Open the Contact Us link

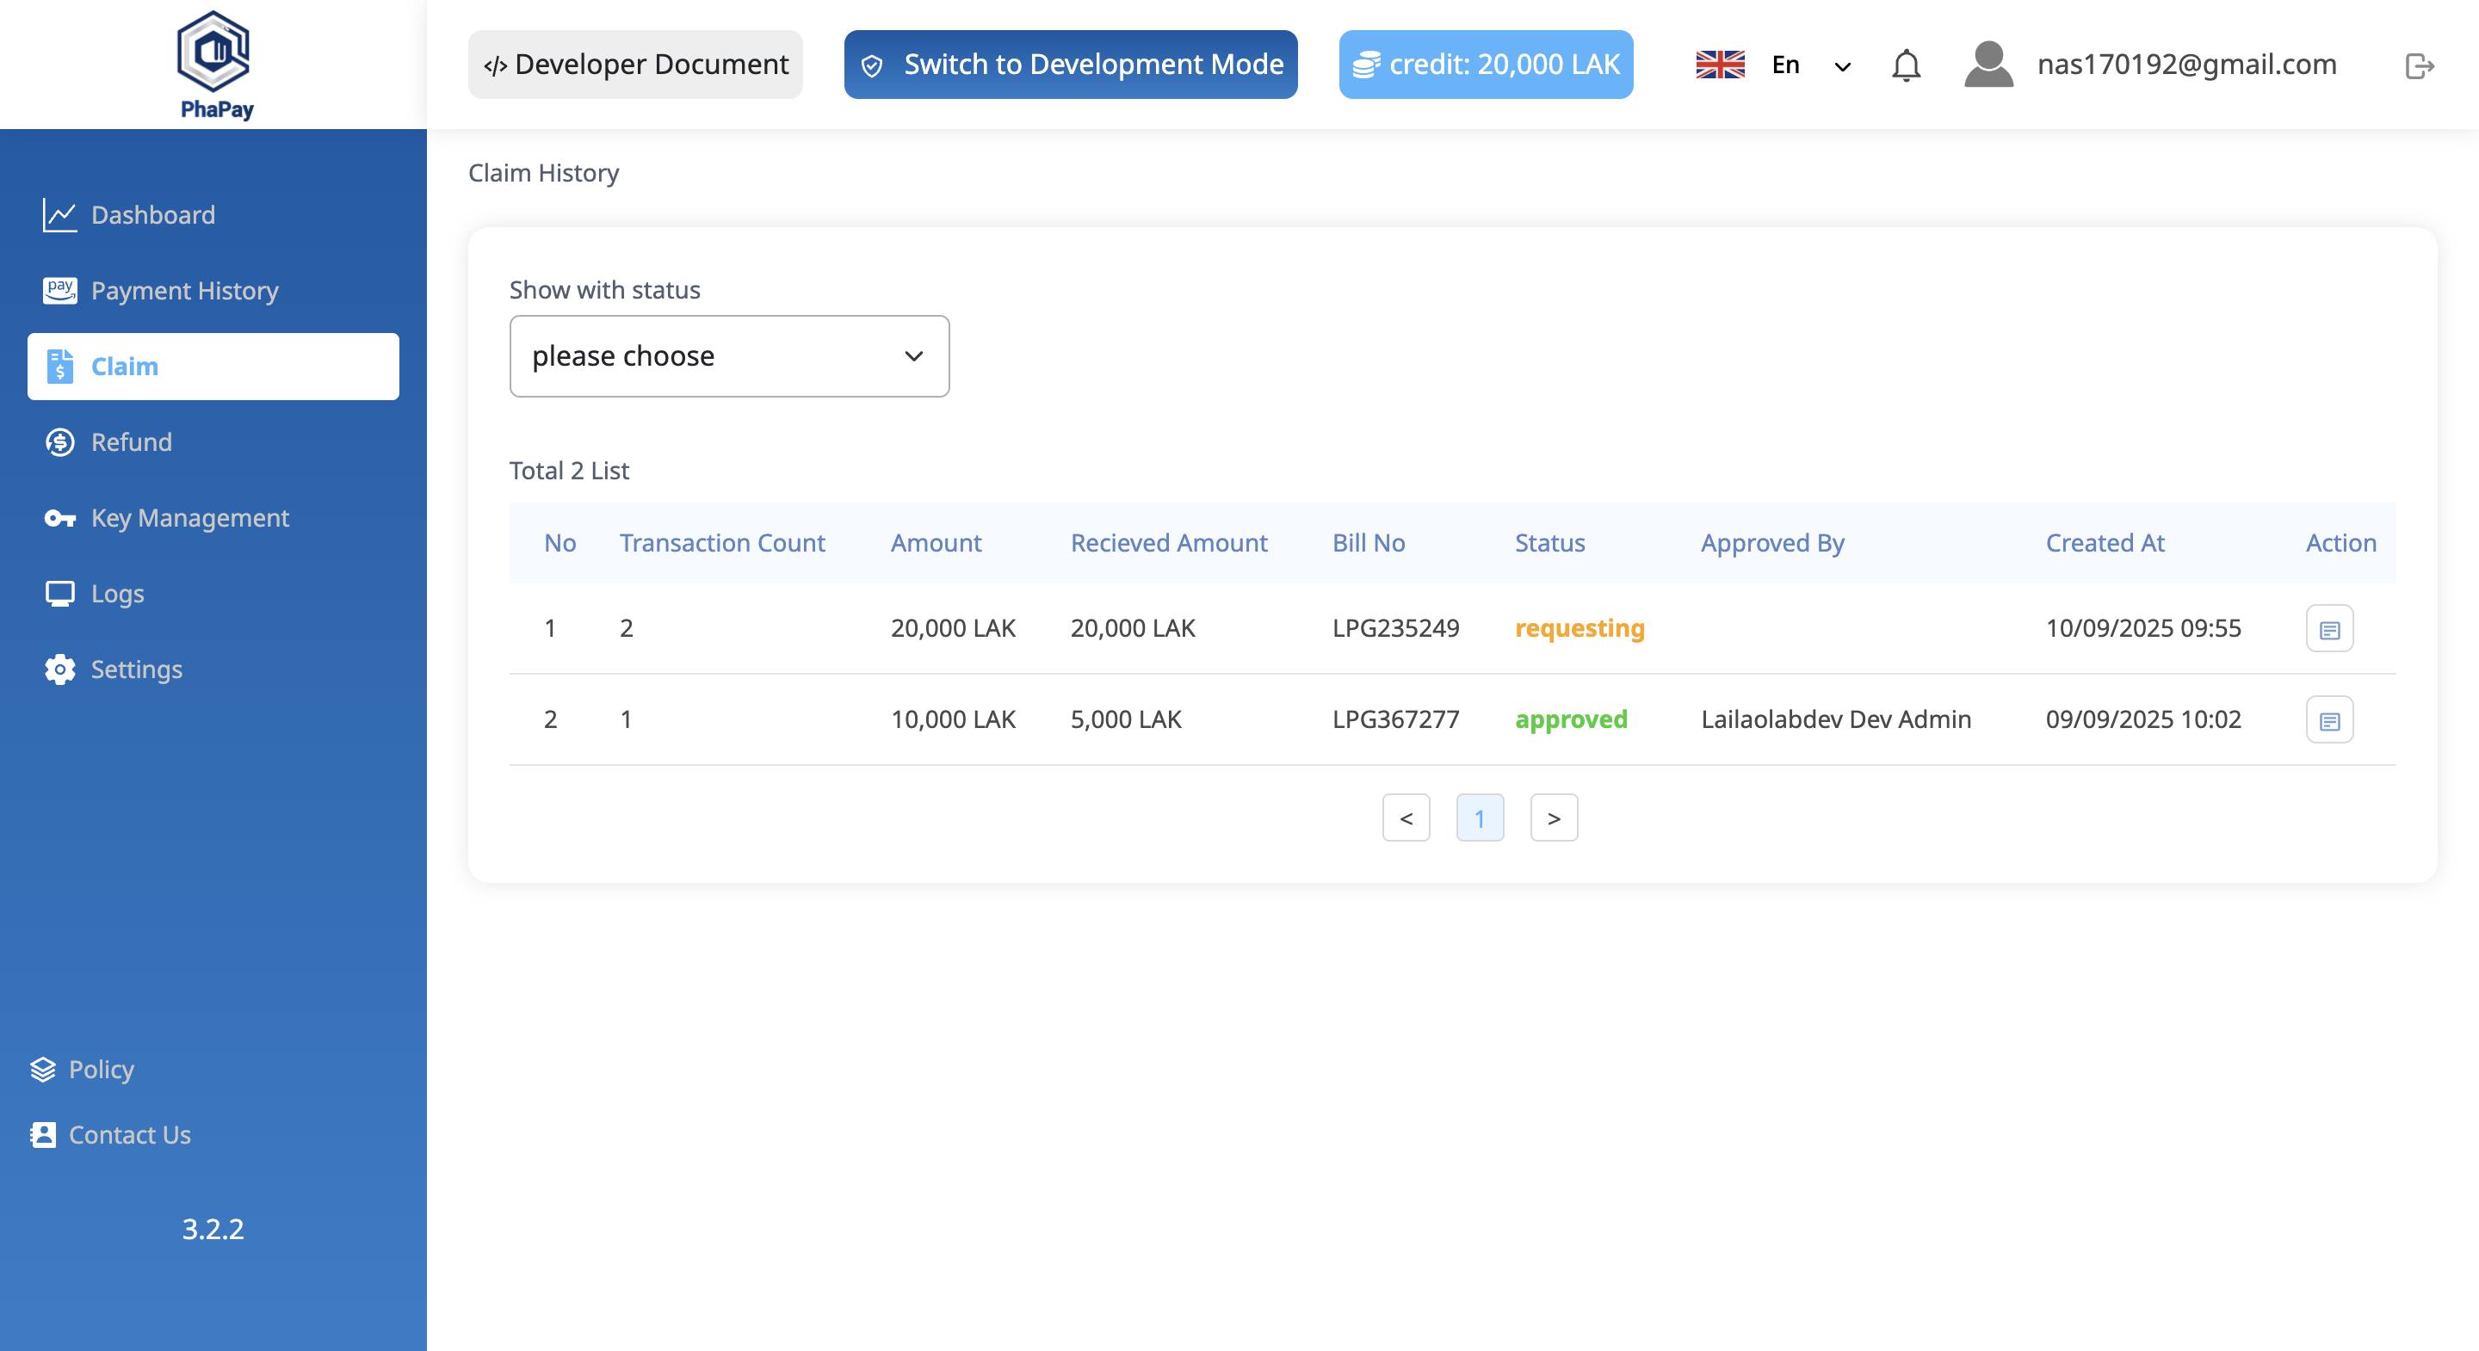tap(129, 1134)
